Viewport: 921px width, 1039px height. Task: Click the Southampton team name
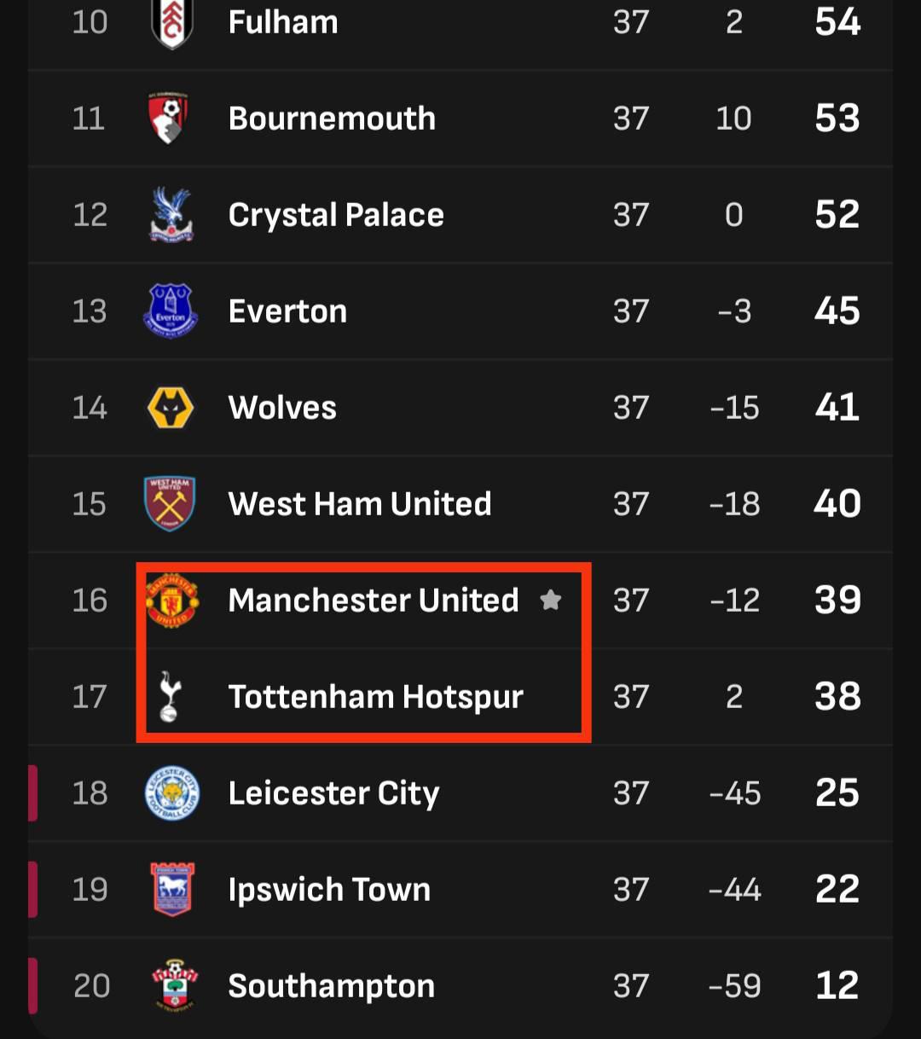pyautogui.click(x=332, y=987)
